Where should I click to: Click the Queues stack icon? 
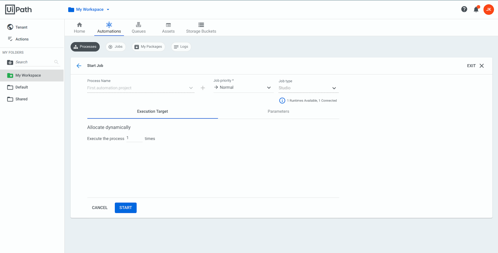click(139, 25)
